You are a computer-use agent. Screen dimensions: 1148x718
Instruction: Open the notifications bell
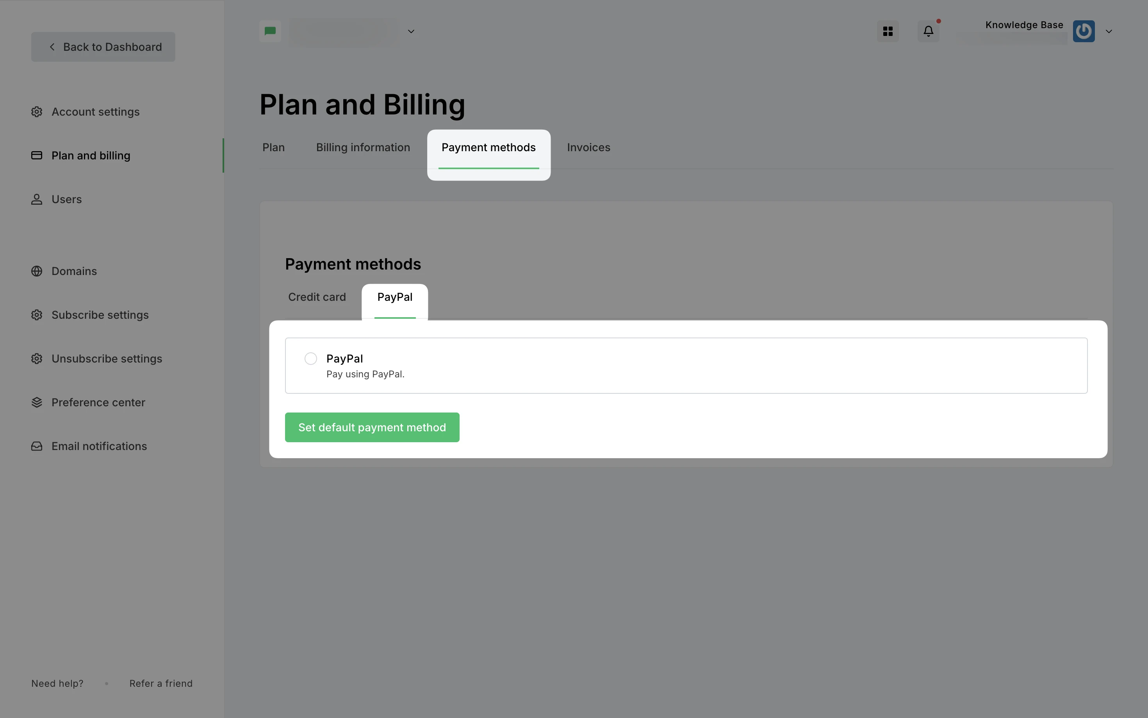pos(928,31)
